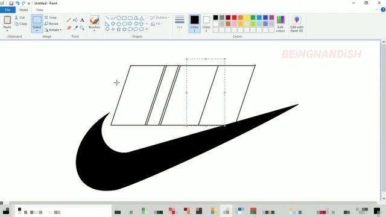The width and height of the screenshot is (386, 217).
Task: Undo the last action
Action: (x=17, y=3)
